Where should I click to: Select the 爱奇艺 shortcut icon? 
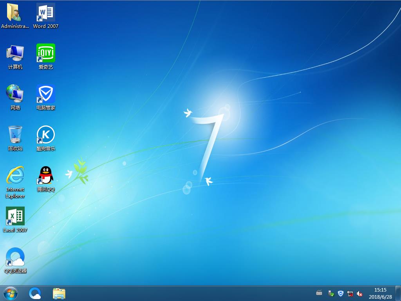click(45, 53)
